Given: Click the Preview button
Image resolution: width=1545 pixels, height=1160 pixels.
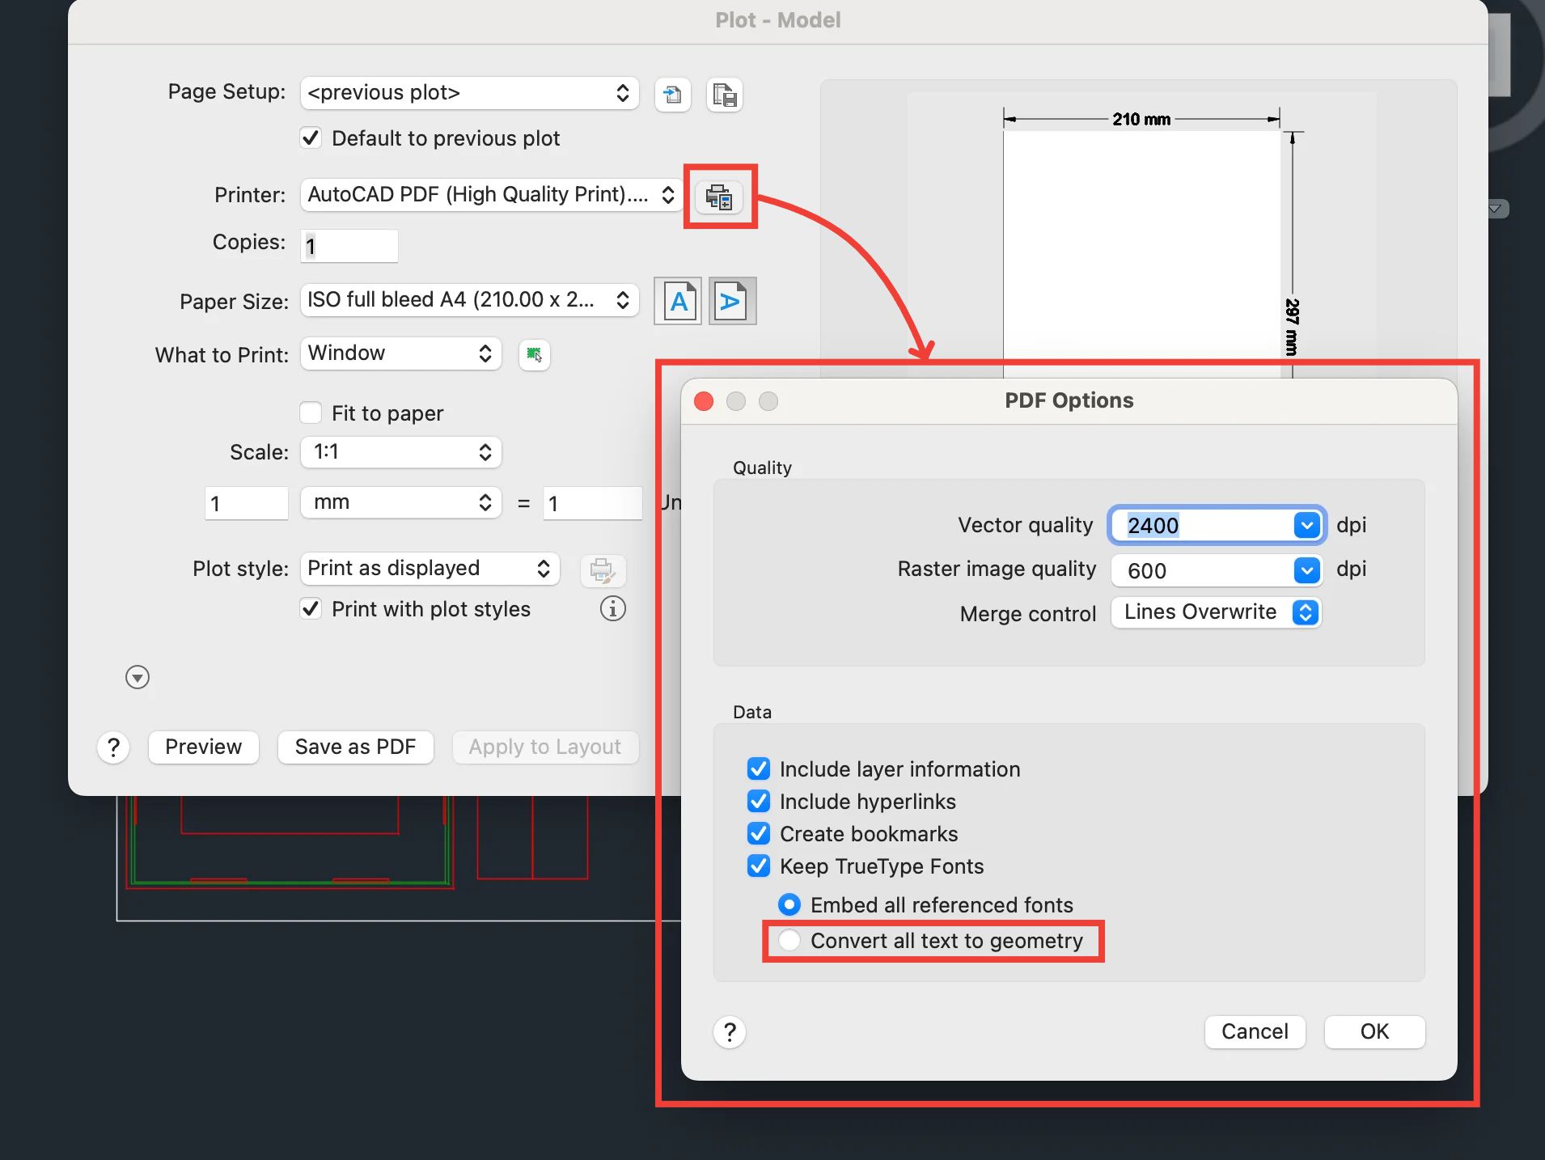Looking at the screenshot, I should [204, 747].
